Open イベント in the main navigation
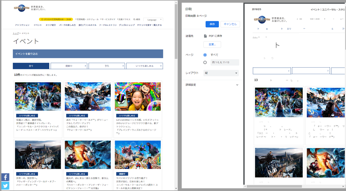 pyautogui.click(x=38, y=25)
